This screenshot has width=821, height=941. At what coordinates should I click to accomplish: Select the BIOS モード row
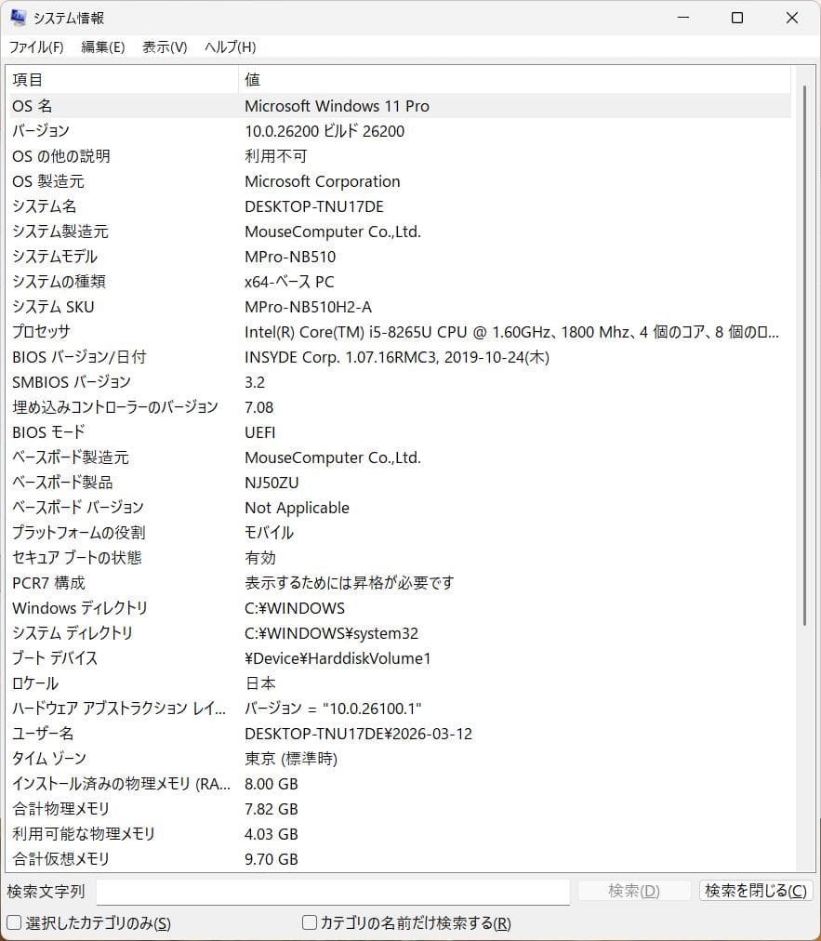[400, 432]
